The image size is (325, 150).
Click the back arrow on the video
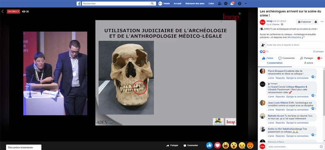coord(2,11)
